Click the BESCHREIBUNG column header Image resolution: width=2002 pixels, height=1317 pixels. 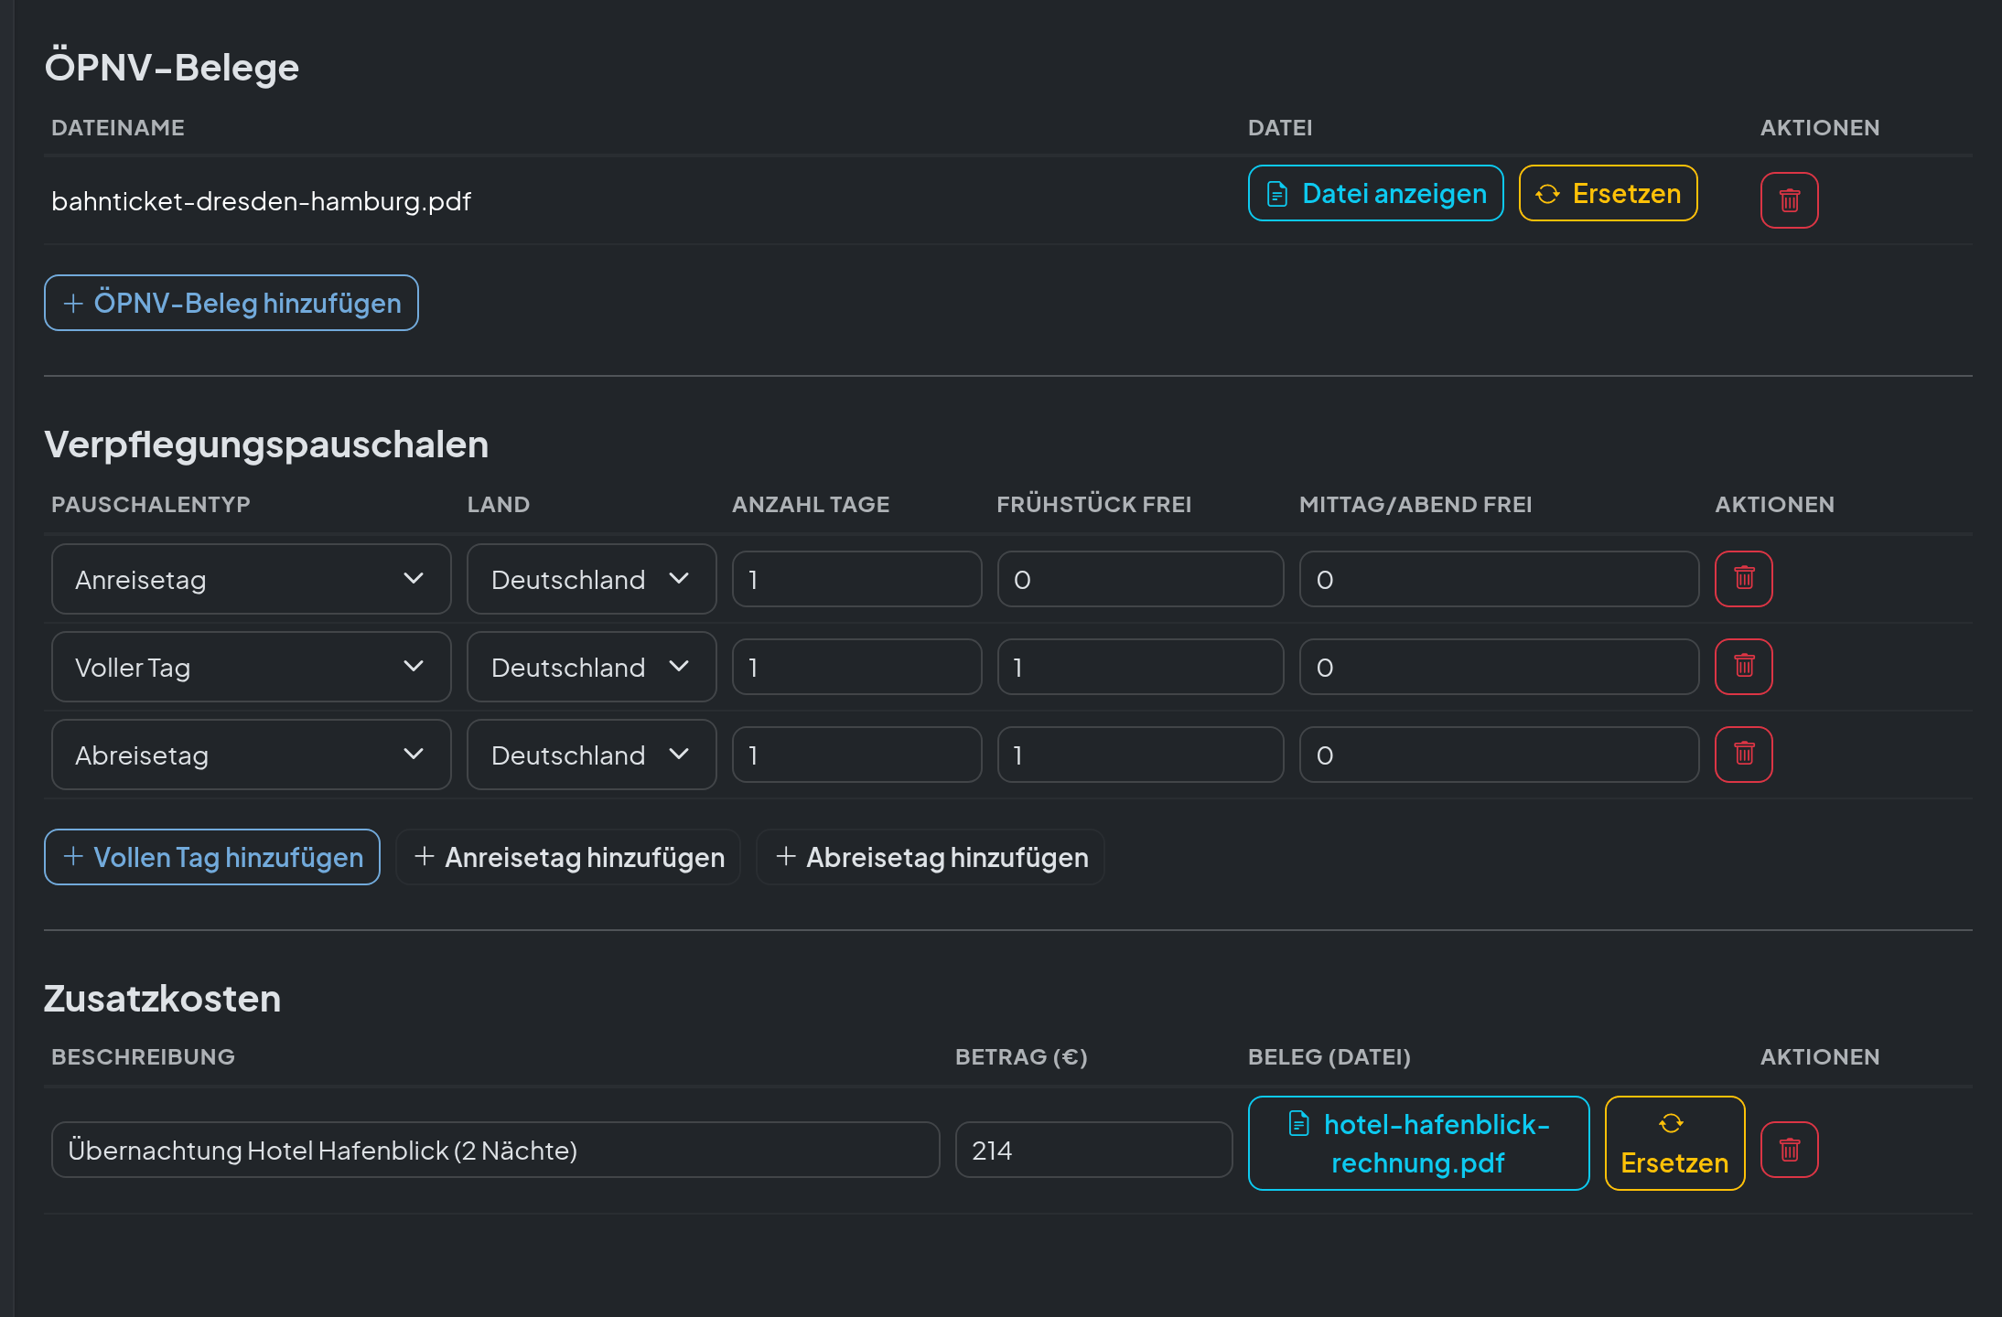coord(143,1056)
